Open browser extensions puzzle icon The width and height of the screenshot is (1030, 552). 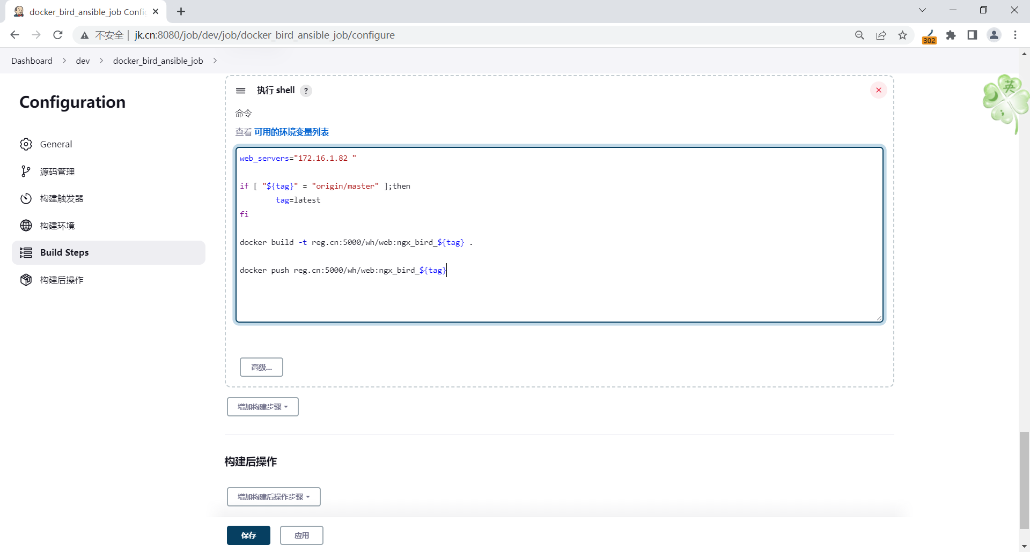(951, 35)
